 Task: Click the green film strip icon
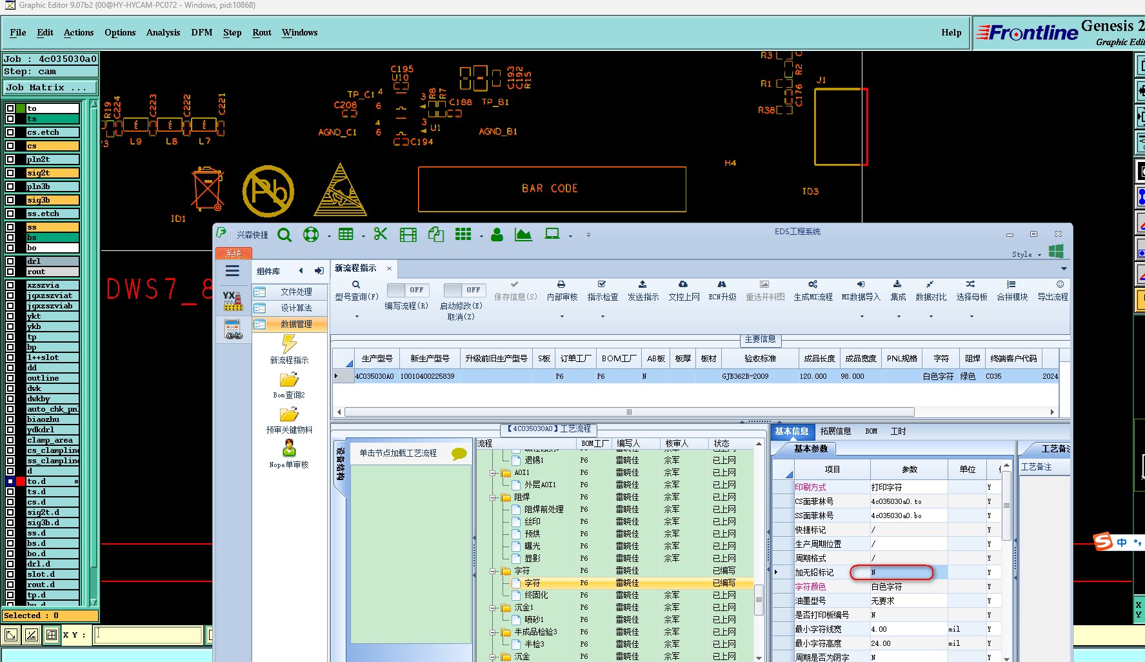408,235
